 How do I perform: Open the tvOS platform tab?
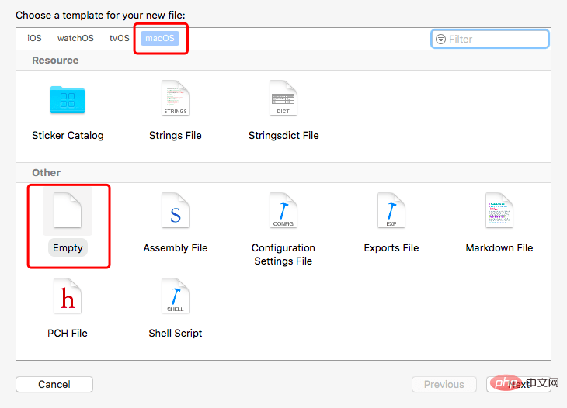[x=120, y=38]
